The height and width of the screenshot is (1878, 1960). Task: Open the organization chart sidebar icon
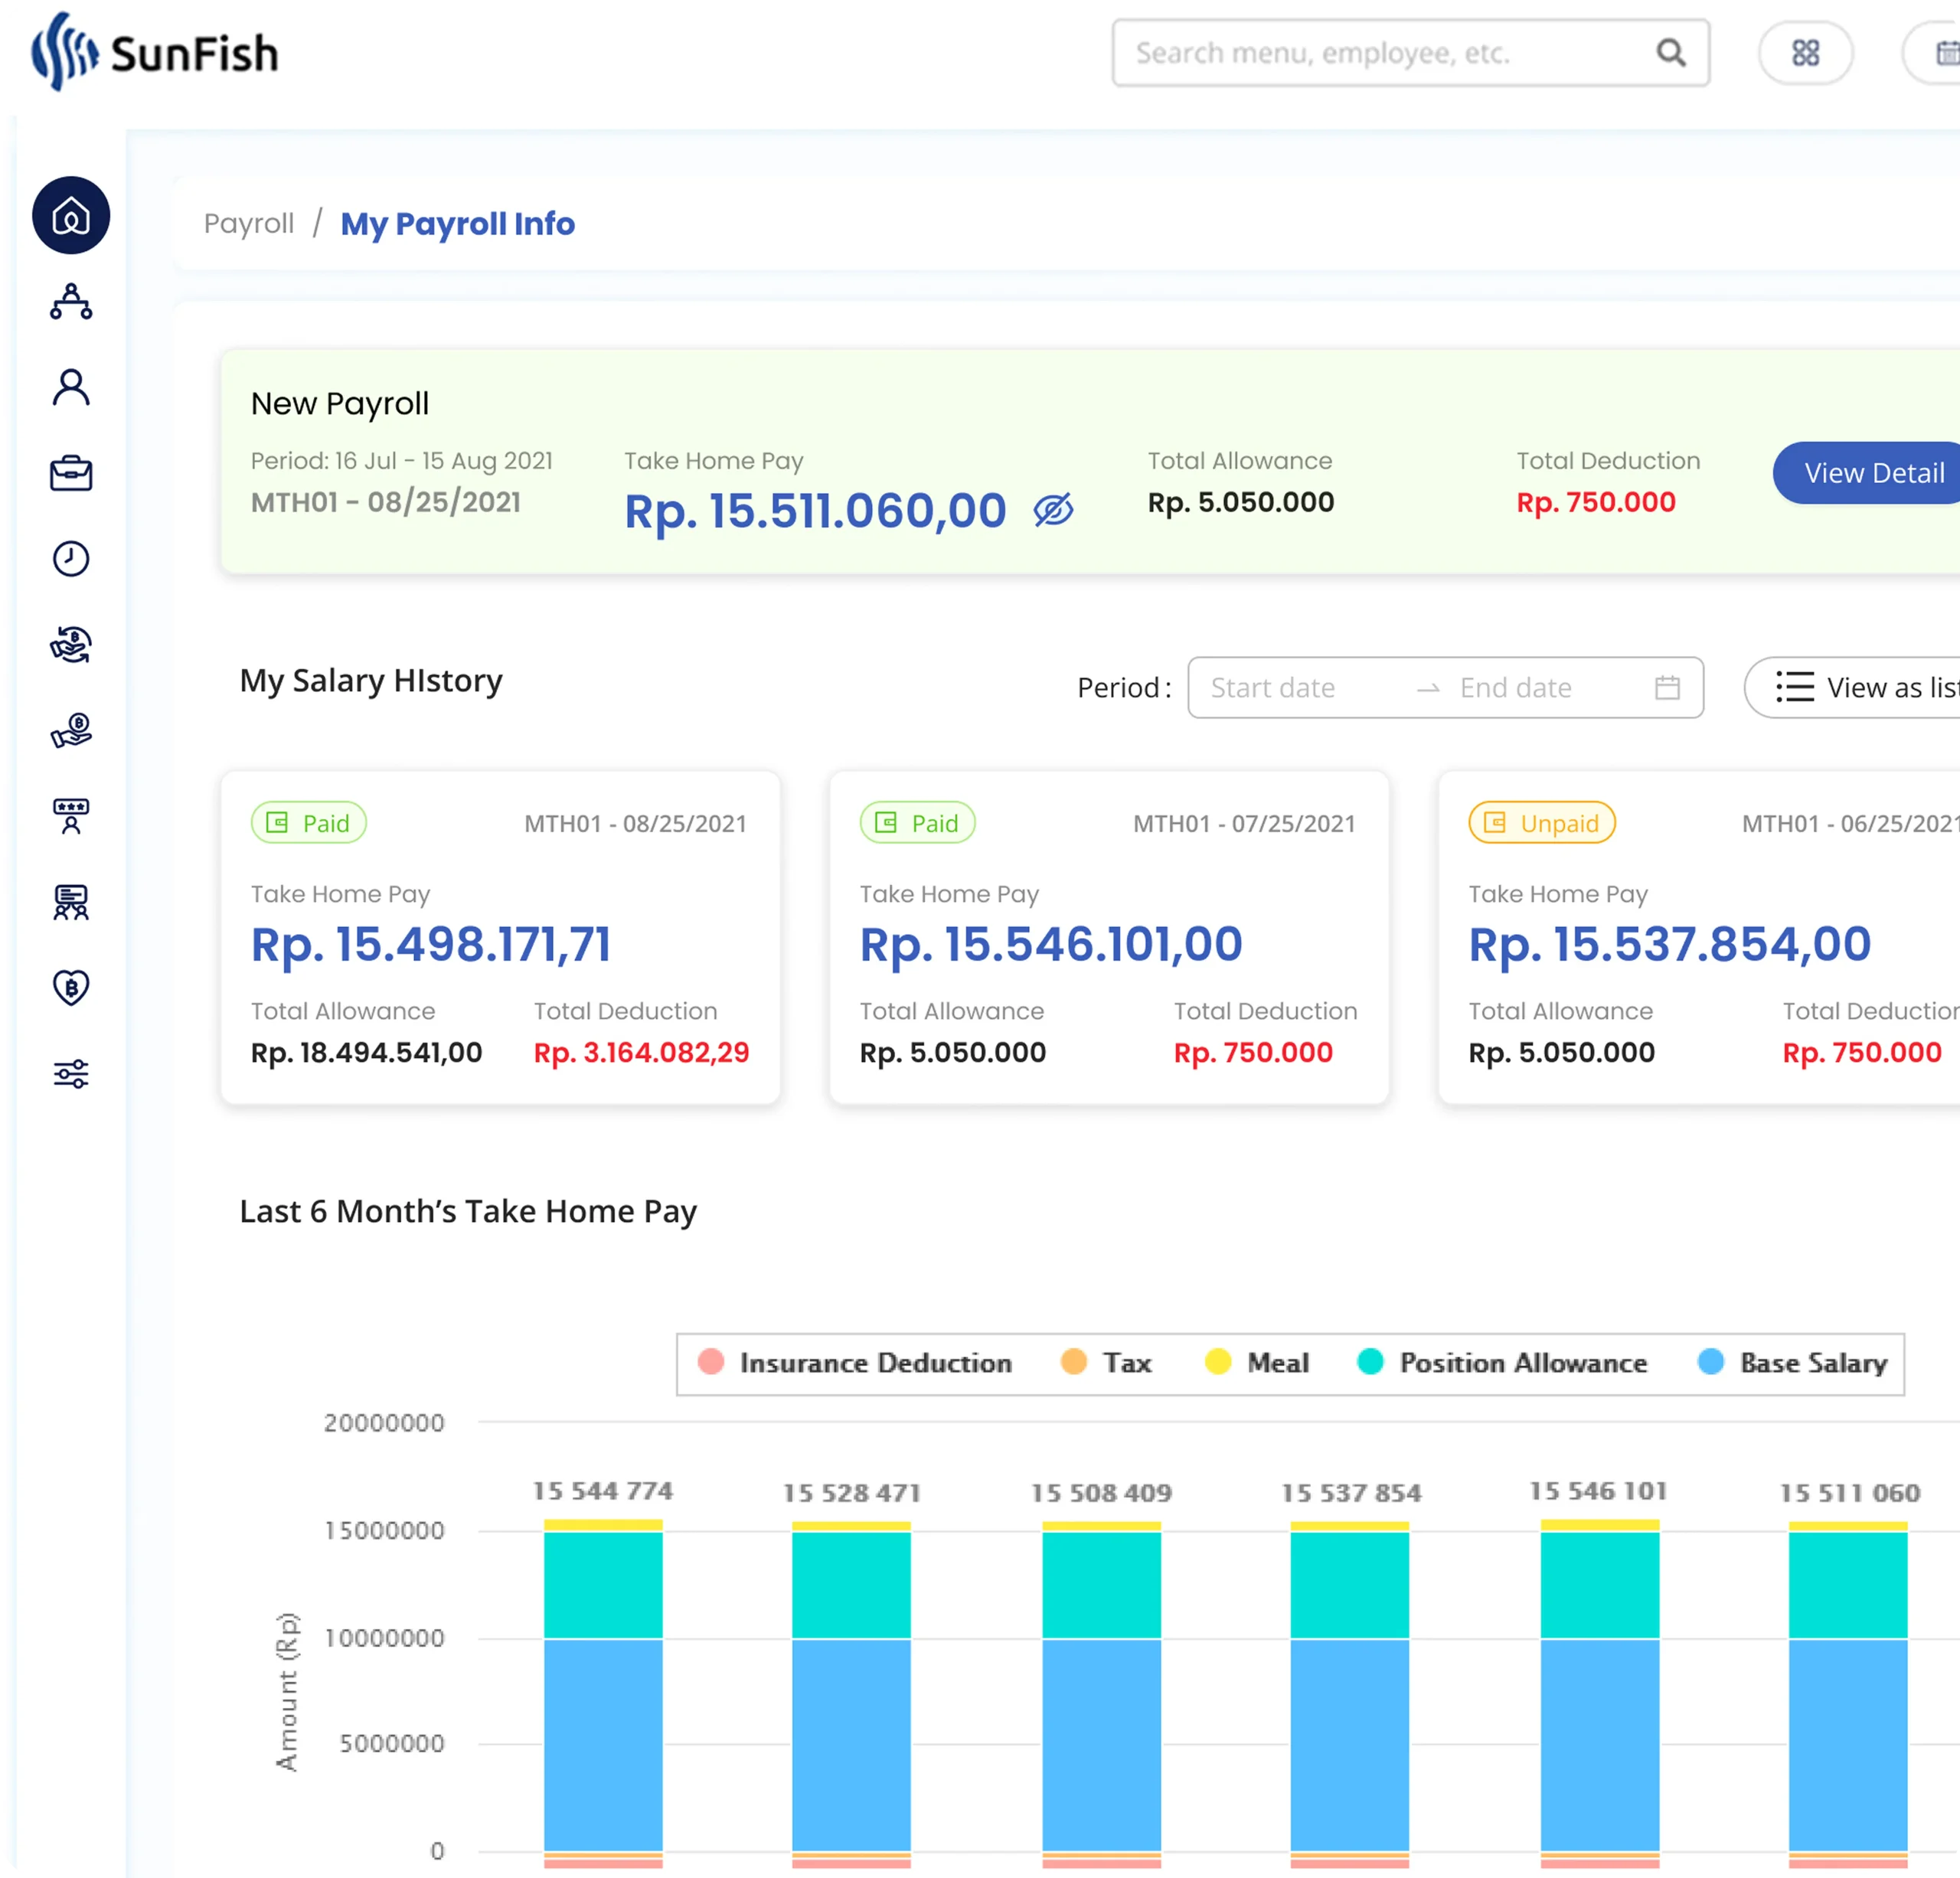pyautogui.click(x=71, y=301)
